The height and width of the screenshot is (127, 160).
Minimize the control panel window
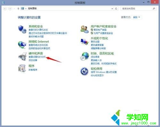pos(144,2)
